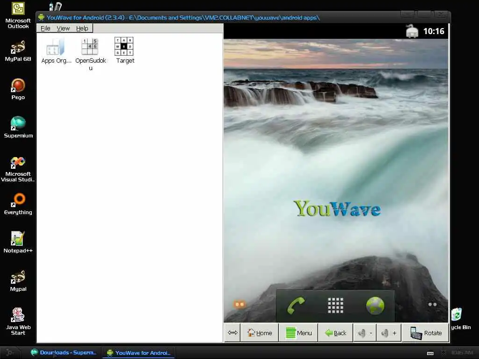Screen dimensions: 479x359
Task: Tap the green phone dialer icon
Action: 296,306
